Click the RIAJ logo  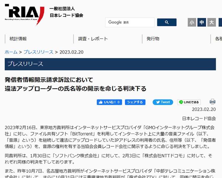click(25, 15)
